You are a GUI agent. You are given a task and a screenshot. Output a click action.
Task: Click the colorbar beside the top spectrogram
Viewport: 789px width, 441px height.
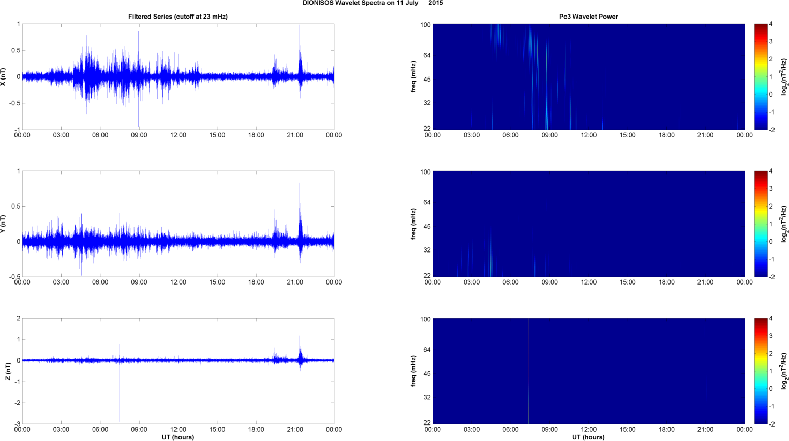(x=761, y=76)
